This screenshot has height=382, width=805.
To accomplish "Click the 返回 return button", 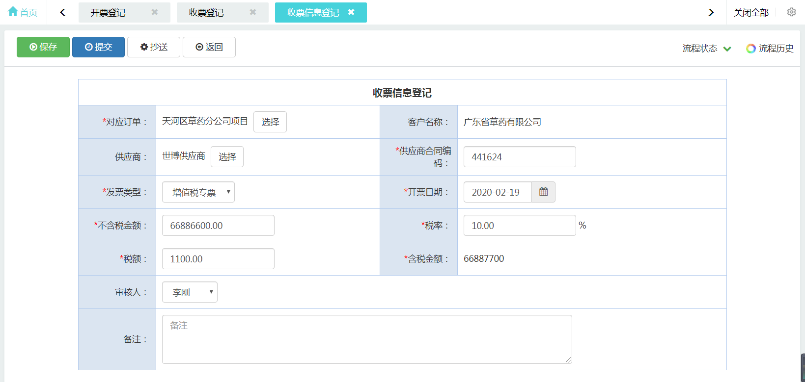I will coord(209,47).
